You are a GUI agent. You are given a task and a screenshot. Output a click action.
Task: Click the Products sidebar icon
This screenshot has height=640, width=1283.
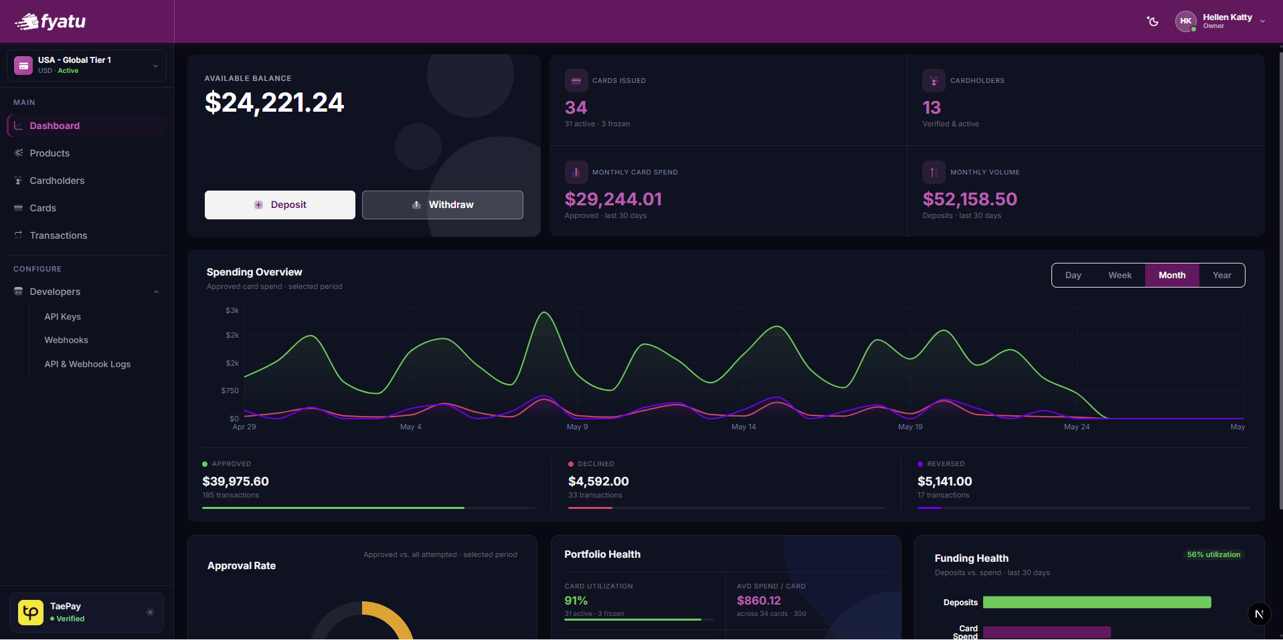19,153
